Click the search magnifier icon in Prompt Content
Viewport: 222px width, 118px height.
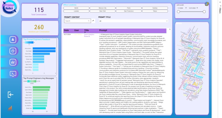point(89,21)
